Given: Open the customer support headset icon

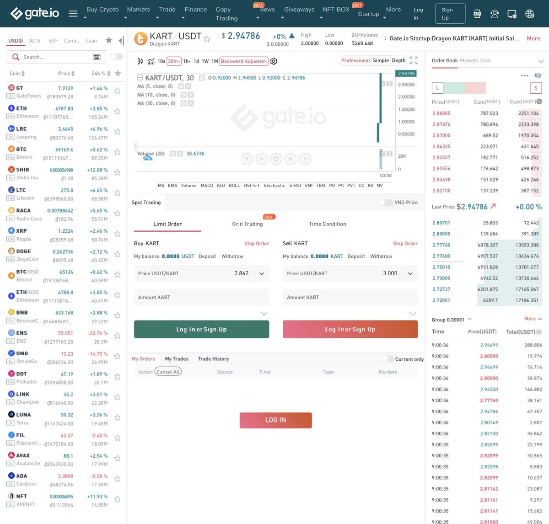Looking at the screenshot, I should 495,14.
